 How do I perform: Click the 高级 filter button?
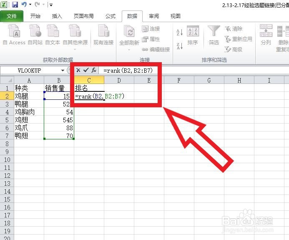[x=234, y=49]
